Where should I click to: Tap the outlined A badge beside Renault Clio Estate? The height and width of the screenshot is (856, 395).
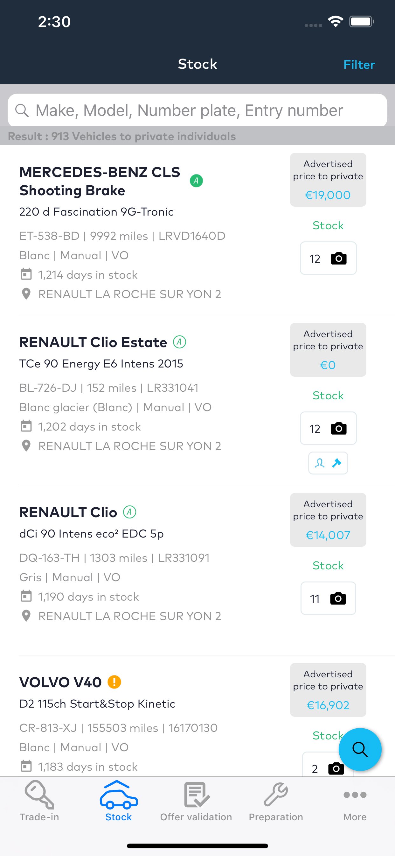[180, 342]
